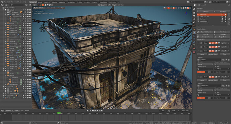Open the Add Modifier dropdown
231x124 pixels.
213,40
